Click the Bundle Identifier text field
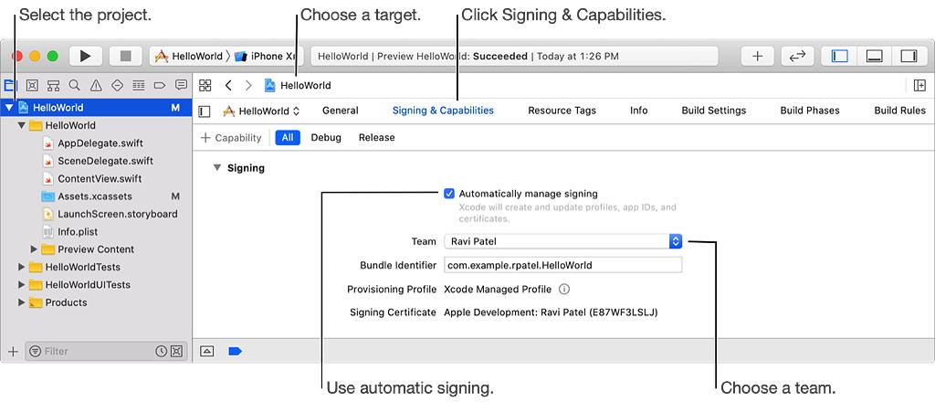The height and width of the screenshot is (402, 935). coord(562,265)
